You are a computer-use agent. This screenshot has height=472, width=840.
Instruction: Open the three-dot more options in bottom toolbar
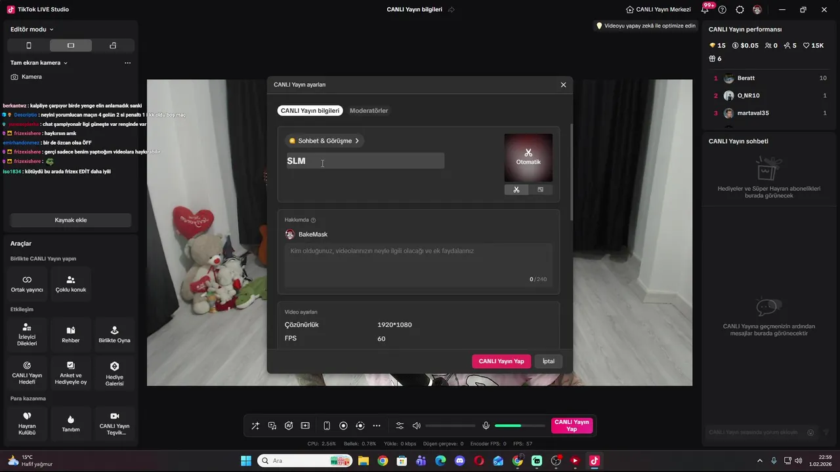pyautogui.click(x=377, y=425)
